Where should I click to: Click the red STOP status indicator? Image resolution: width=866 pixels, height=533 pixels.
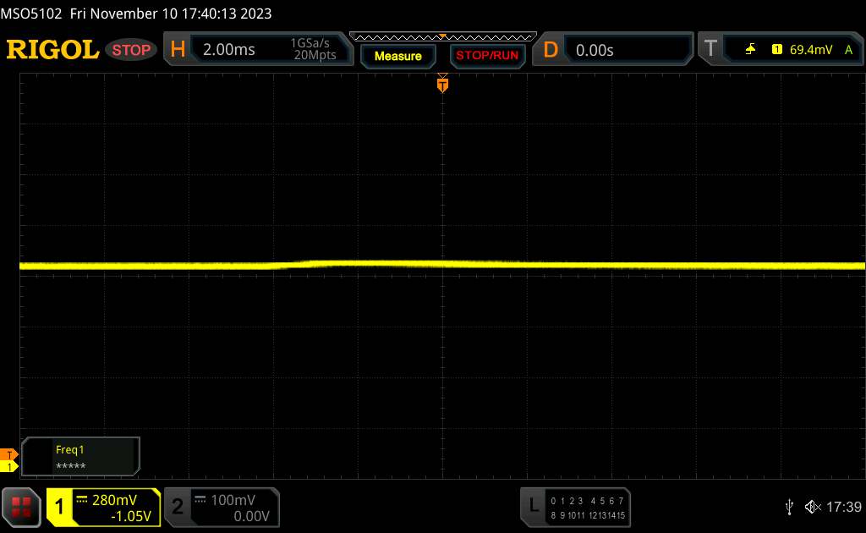point(133,50)
